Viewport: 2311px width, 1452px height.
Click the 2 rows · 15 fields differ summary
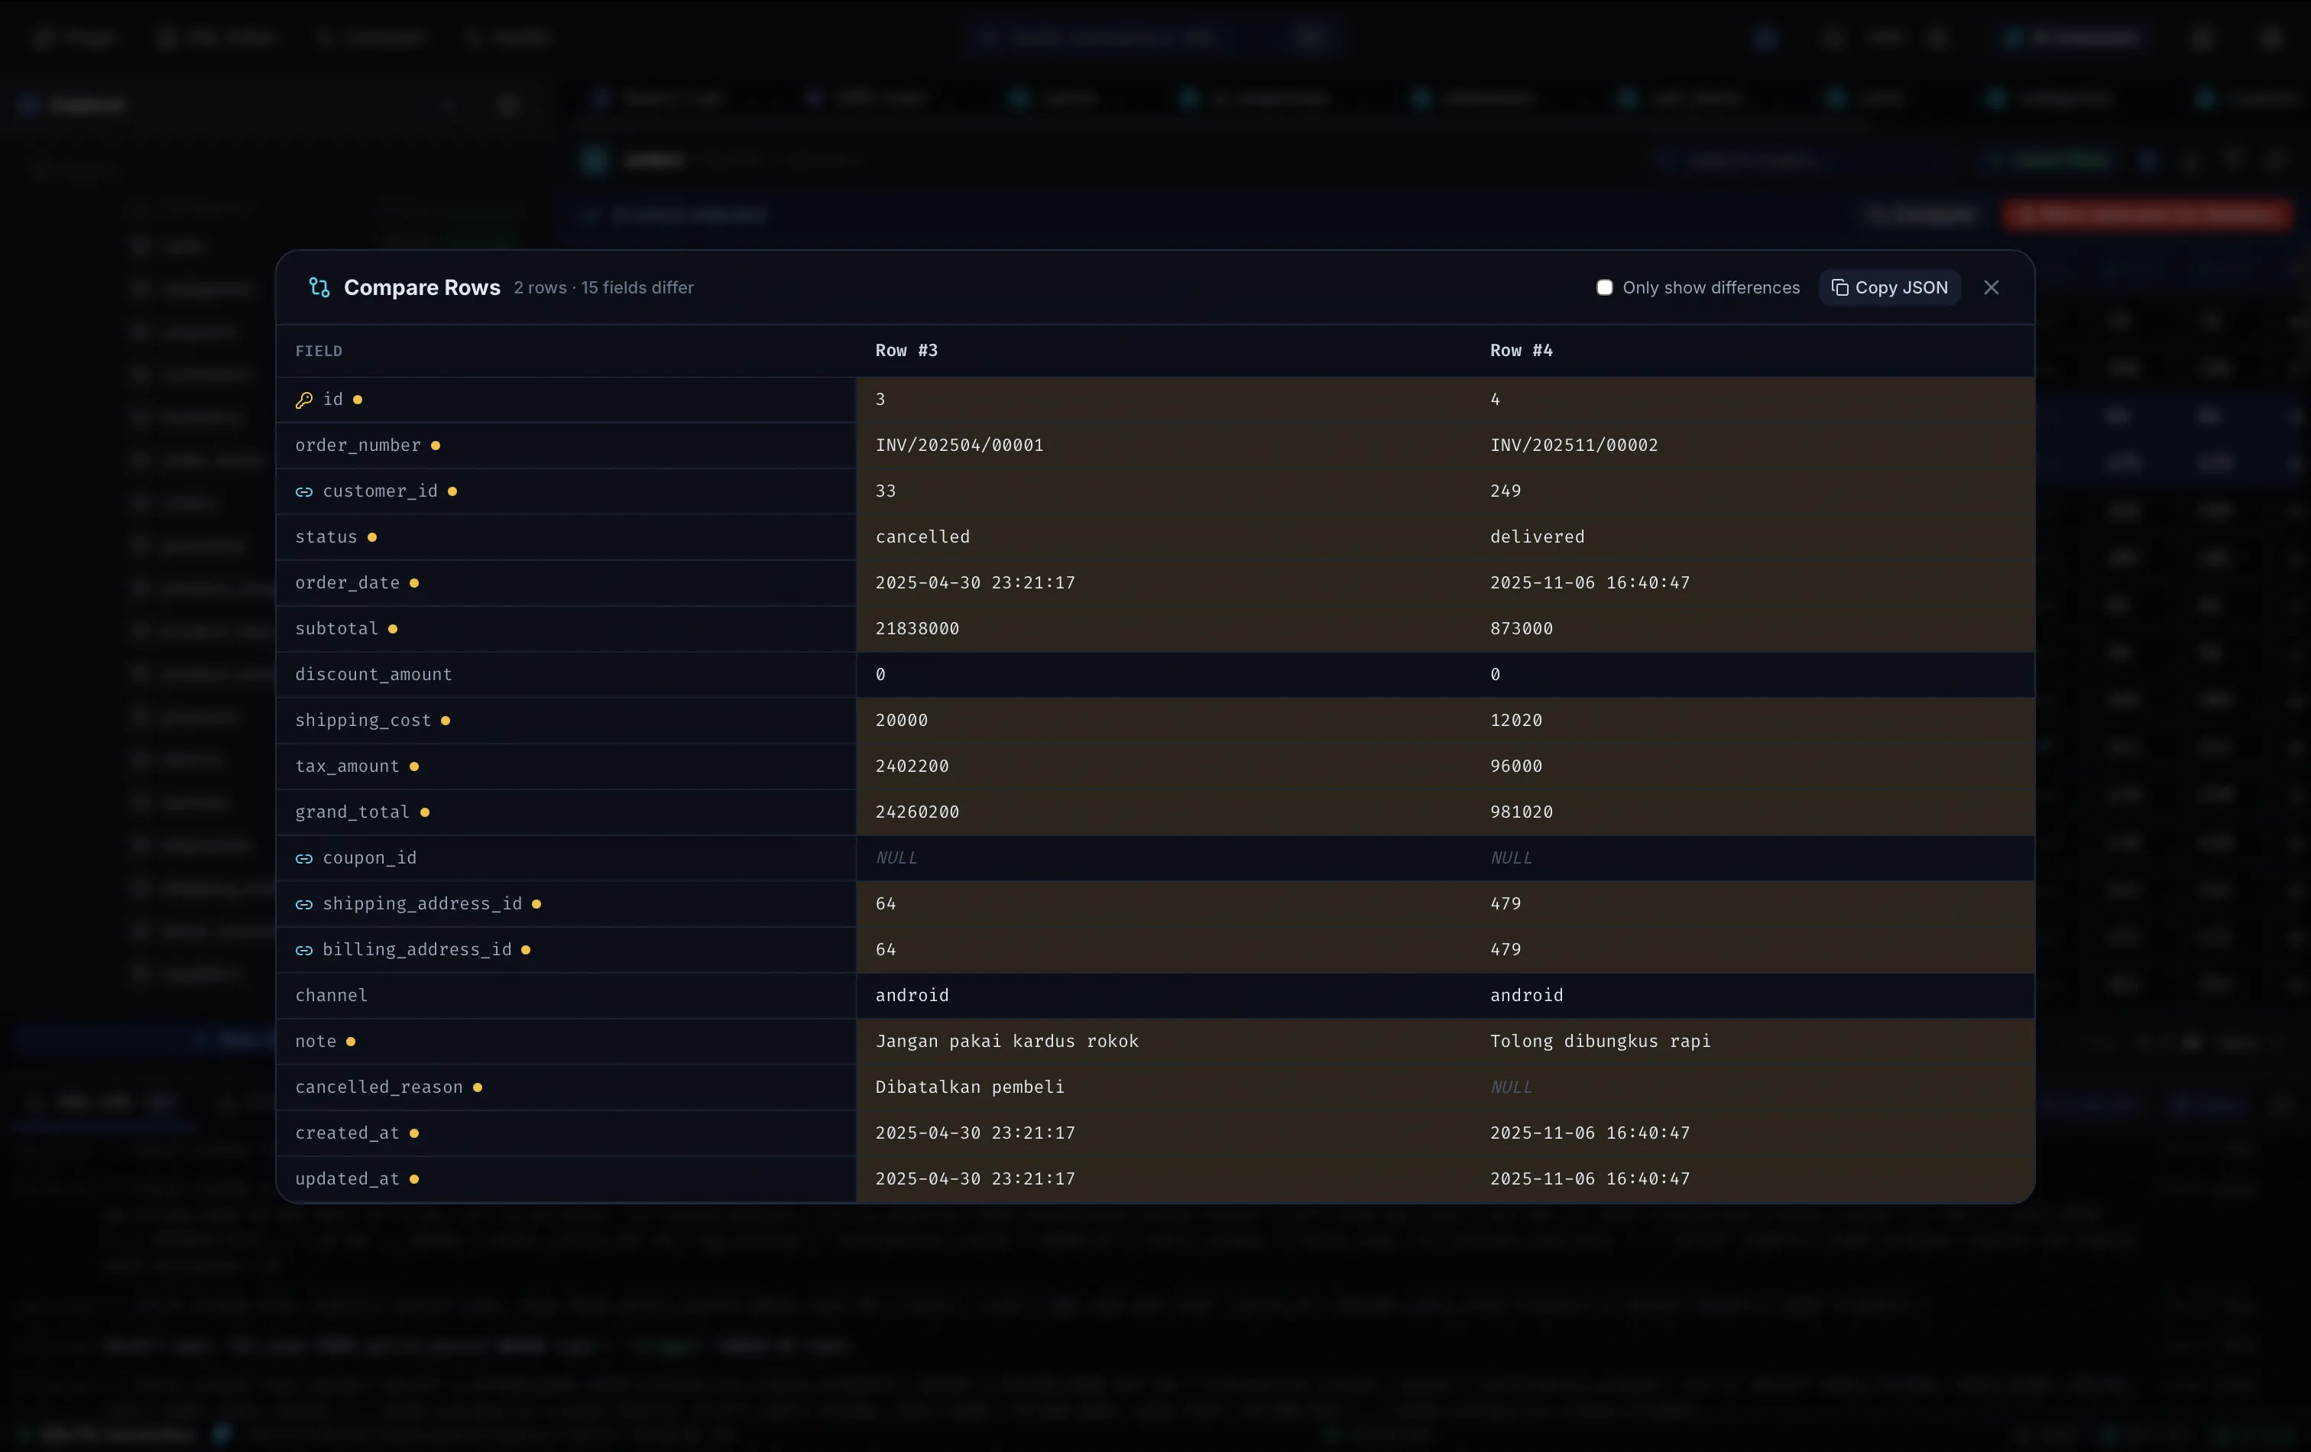(x=604, y=288)
